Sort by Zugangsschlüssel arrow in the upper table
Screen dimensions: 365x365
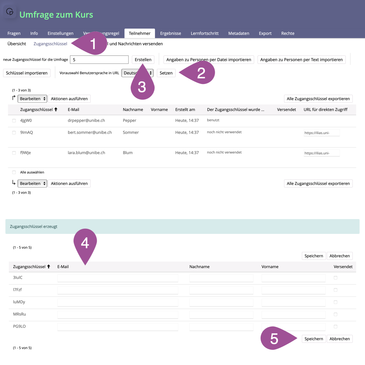pos(56,109)
